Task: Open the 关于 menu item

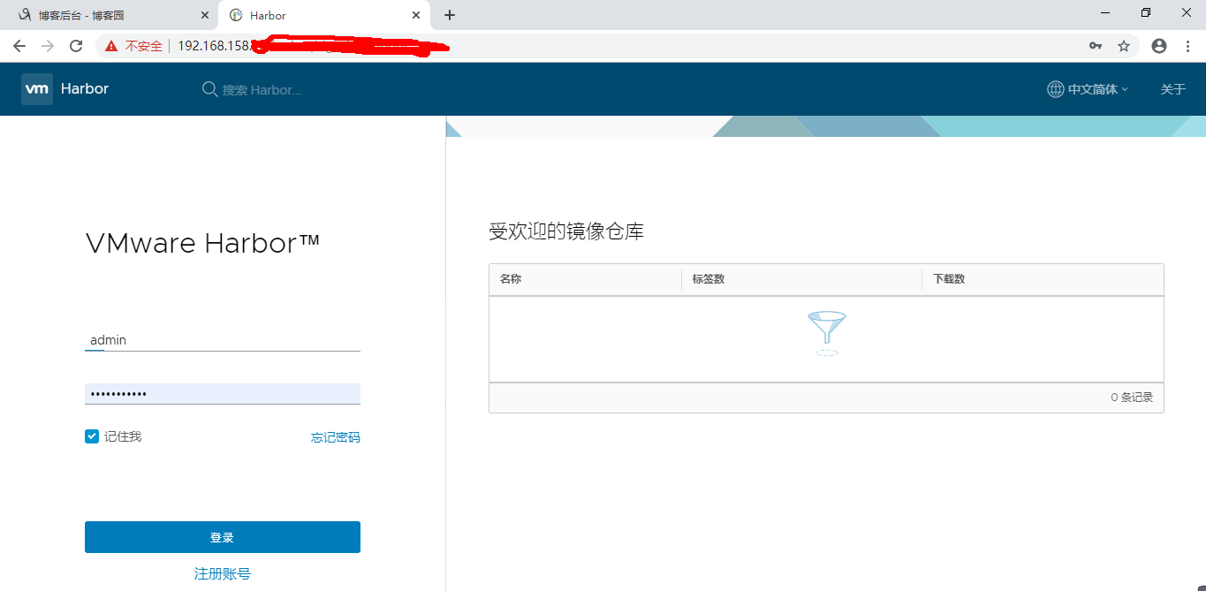Action: click(1172, 89)
